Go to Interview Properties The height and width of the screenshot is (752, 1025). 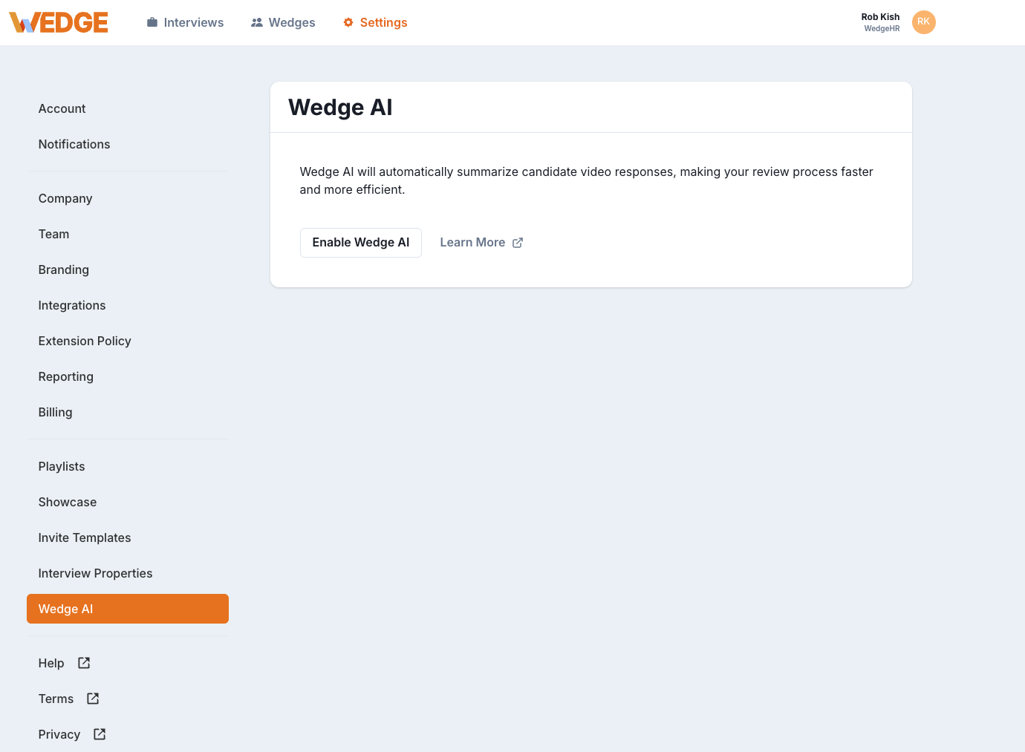128,573
